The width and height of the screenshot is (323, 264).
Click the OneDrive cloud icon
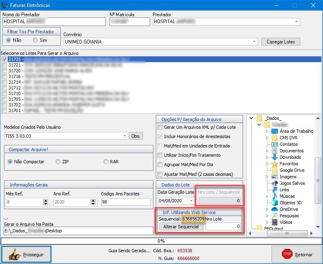pos(275,209)
